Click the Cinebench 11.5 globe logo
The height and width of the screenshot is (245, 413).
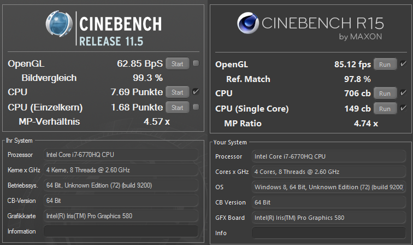pyautogui.click(x=59, y=24)
